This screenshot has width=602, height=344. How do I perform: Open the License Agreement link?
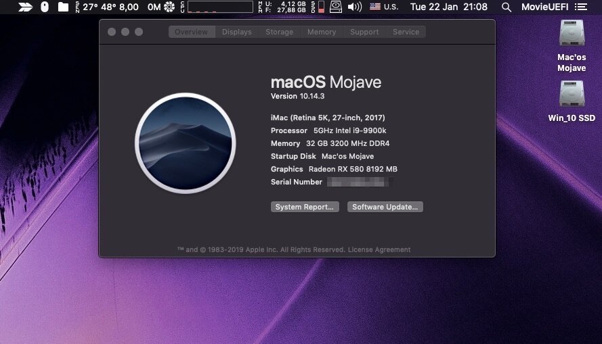click(379, 250)
